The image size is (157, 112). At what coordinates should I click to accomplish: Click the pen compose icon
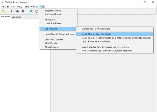(x=31, y=11)
